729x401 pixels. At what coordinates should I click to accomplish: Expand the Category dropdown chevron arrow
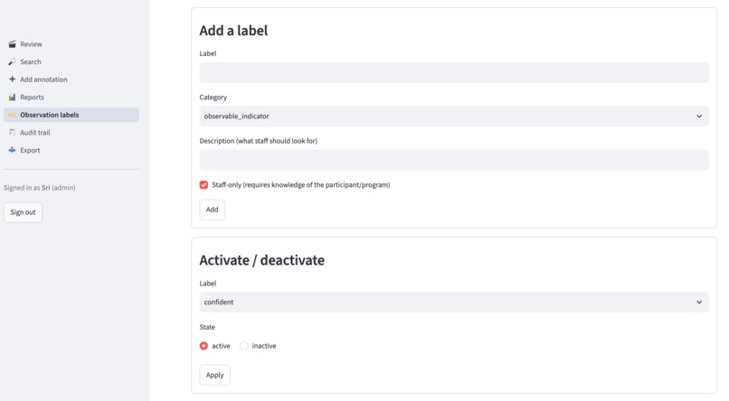[x=699, y=116]
